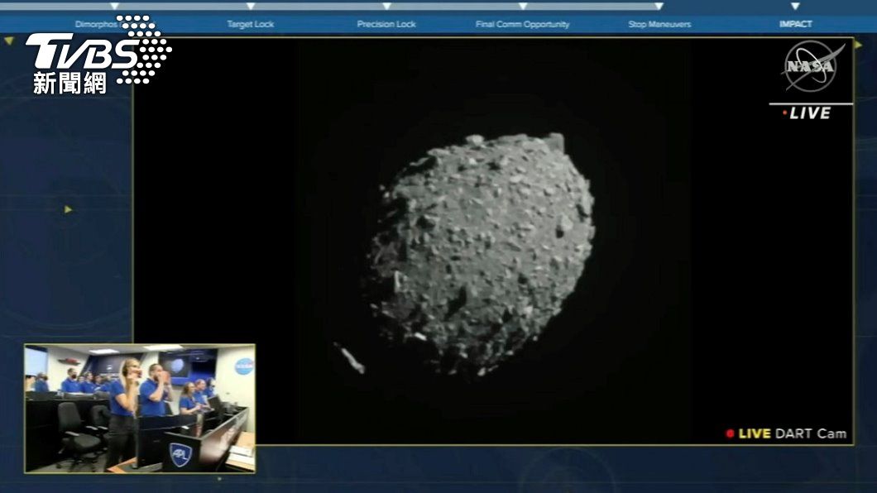Click the red live dot beside DART Cam
The image size is (877, 493).
pos(730,433)
